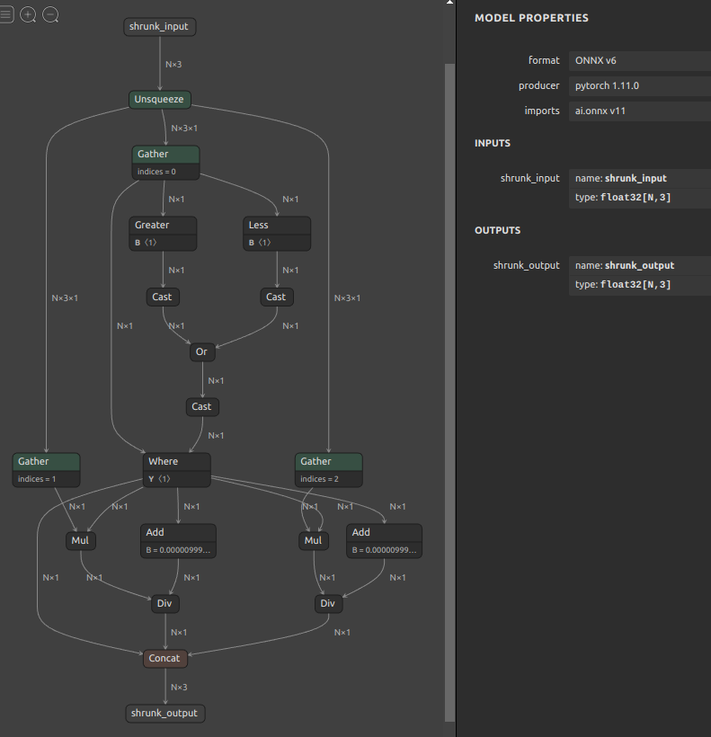Select the Gather node with indices = 1
The image size is (711, 737).
(x=46, y=469)
